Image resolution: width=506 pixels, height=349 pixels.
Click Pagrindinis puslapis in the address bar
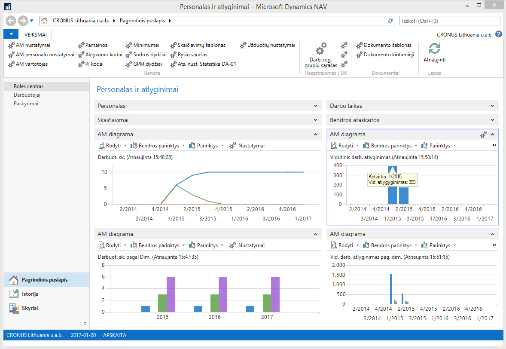(142, 21)
